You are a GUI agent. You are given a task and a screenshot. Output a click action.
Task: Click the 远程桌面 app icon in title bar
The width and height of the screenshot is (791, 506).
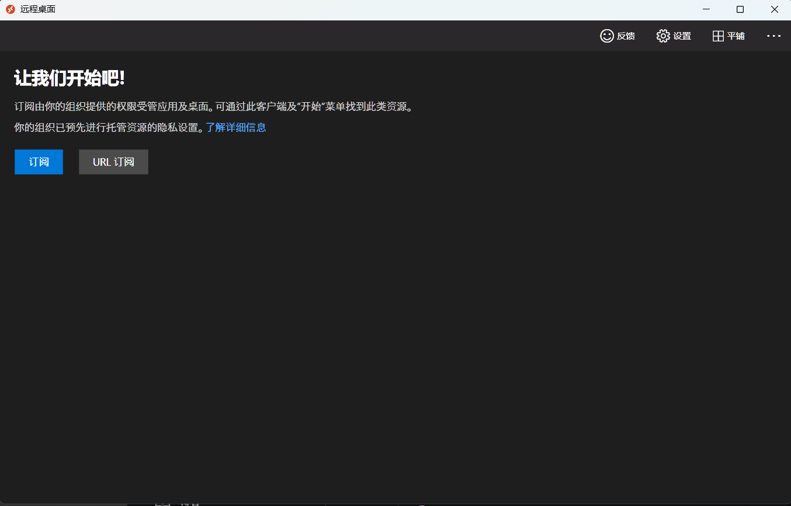10,9
